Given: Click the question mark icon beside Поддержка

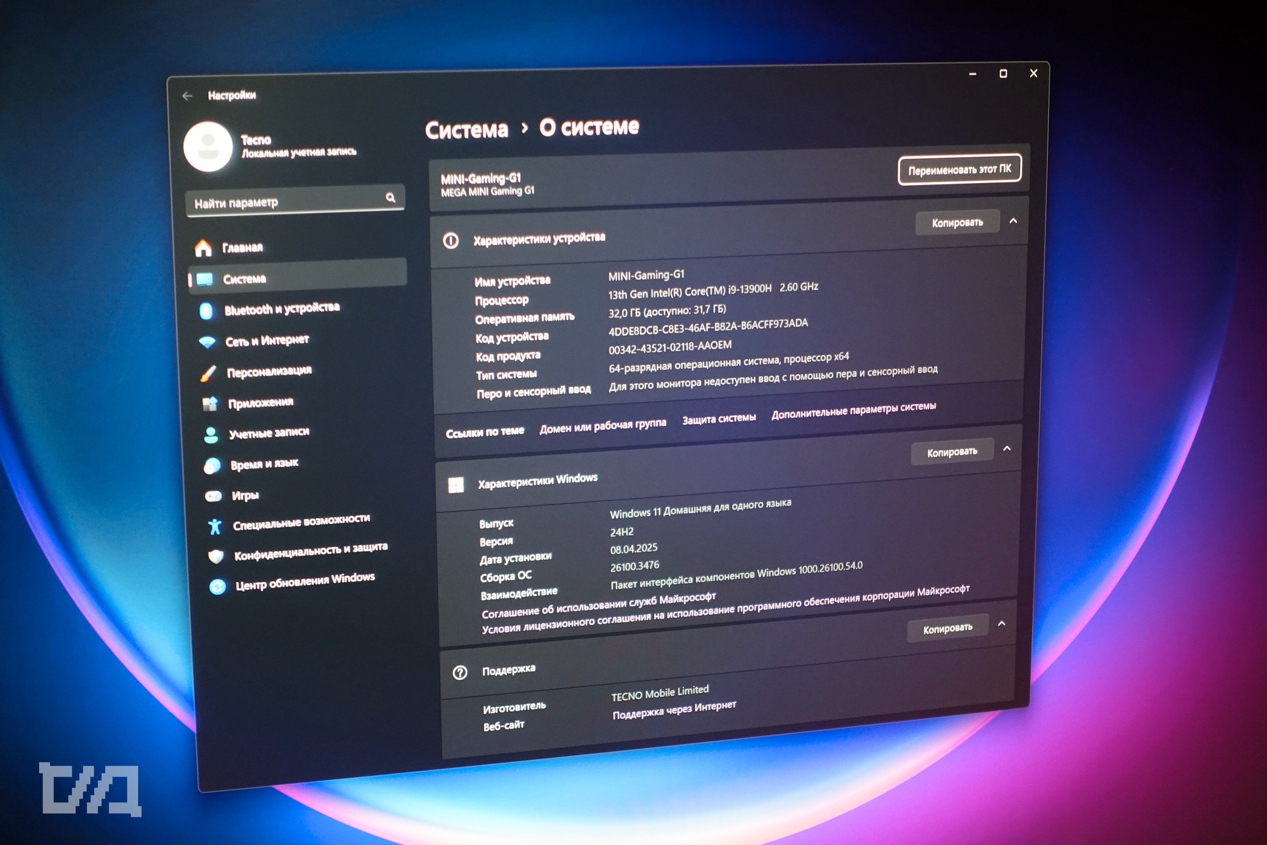Looking at the screenshot, I should (459, 673).
